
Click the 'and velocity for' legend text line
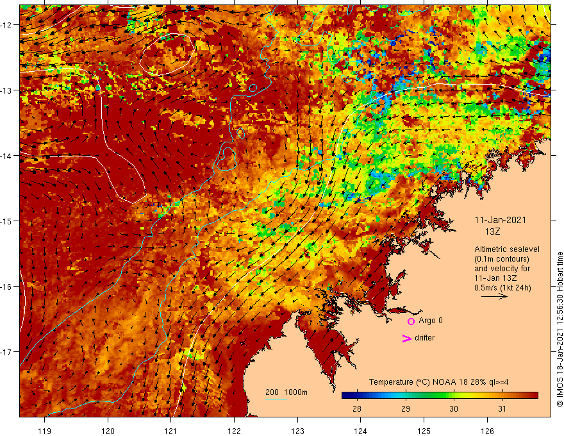[x=502, y=269]
